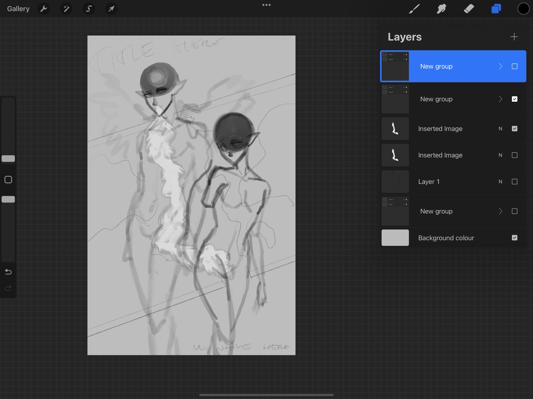Screen dimensions: 533x399
Task: Select the Paint brush tool
Action: tap(414, 9)
